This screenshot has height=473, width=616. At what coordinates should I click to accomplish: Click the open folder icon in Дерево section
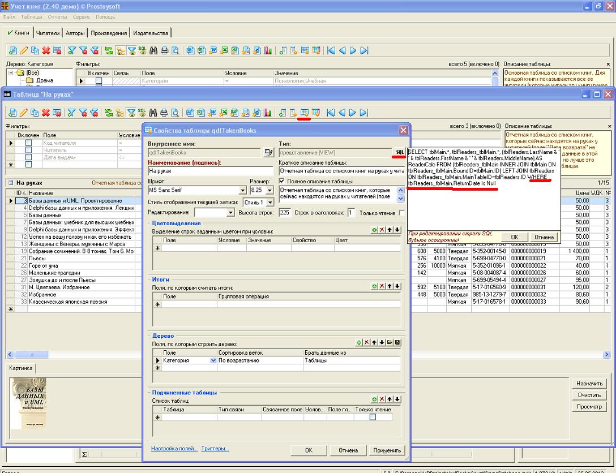point(390,342)
